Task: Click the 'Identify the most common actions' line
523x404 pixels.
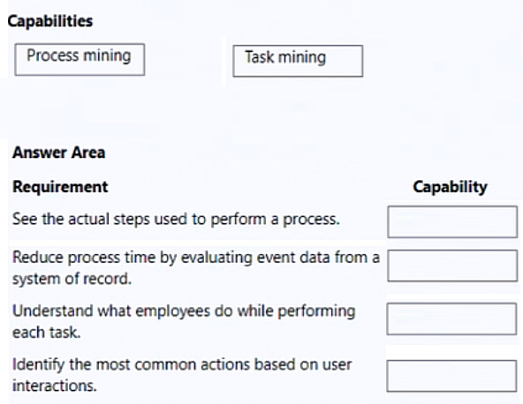Action: point(182,364)
